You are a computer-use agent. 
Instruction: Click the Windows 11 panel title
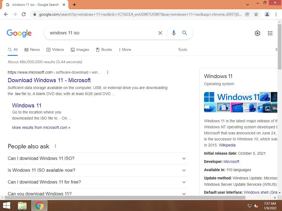point(218,76)
